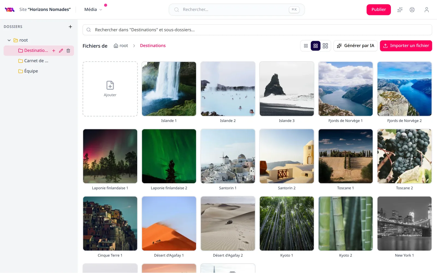Switch to large grid view
Viewport: 437px width, 273px height.
[x=325, y=46]
